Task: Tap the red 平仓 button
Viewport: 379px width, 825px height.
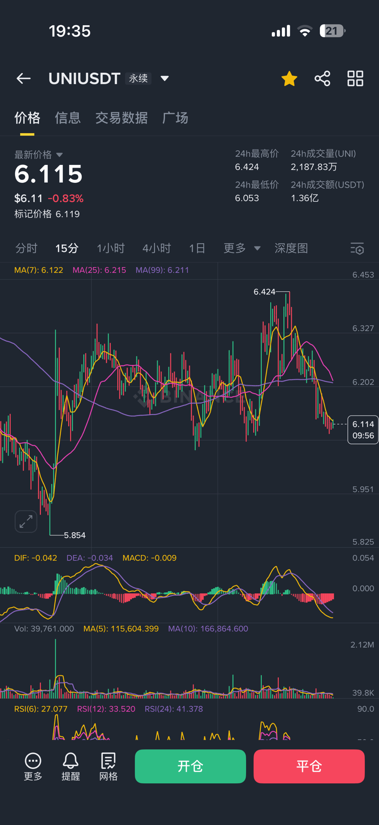Action: click(309, 766)
